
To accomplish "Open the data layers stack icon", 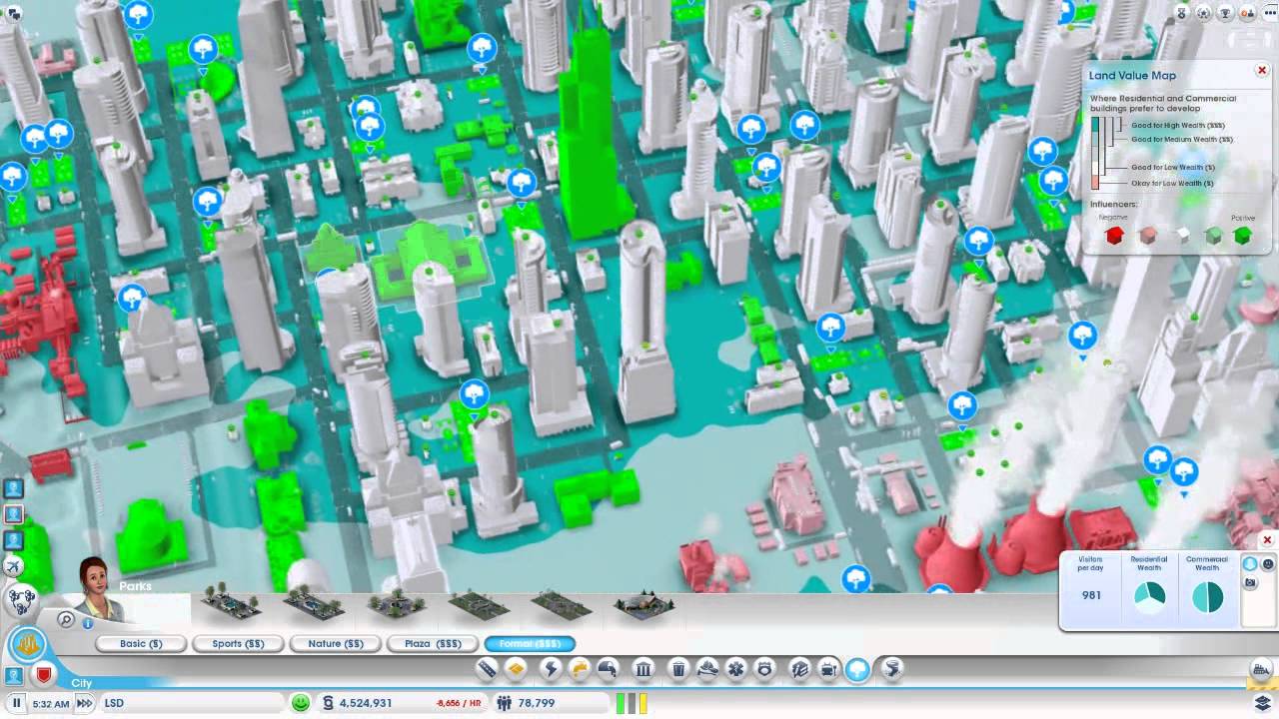I will click(x=1263, y=703).
